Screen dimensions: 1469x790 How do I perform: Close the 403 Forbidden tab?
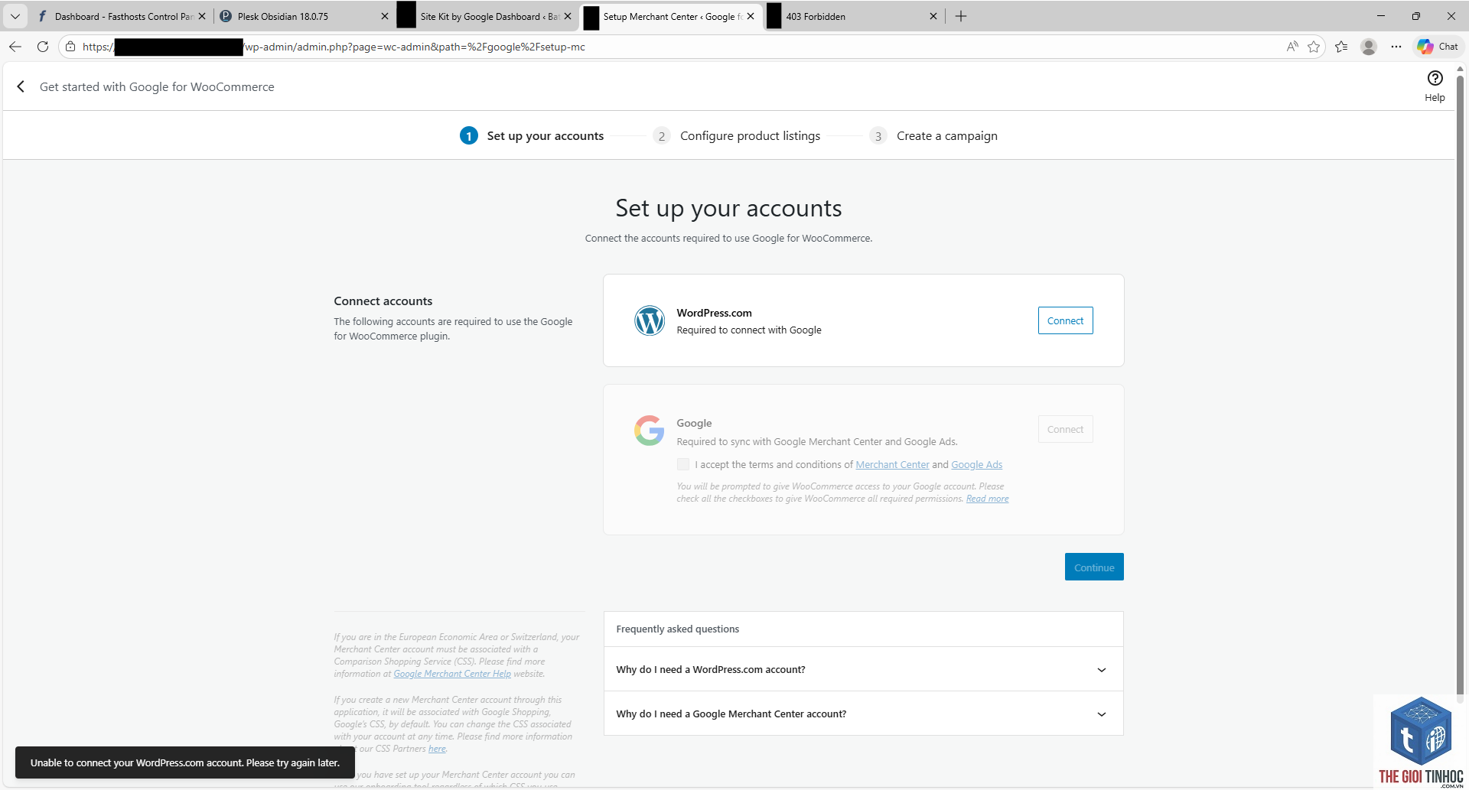(x=933, y=16)
